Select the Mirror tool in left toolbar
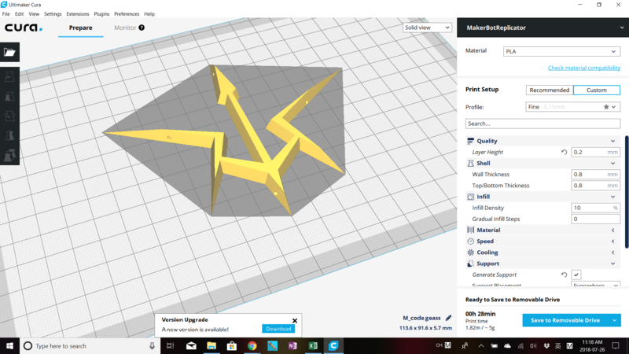The image size is (629, 354). pos(9,135)
